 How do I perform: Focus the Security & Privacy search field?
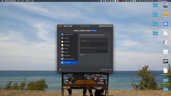(x=106, y=26)
